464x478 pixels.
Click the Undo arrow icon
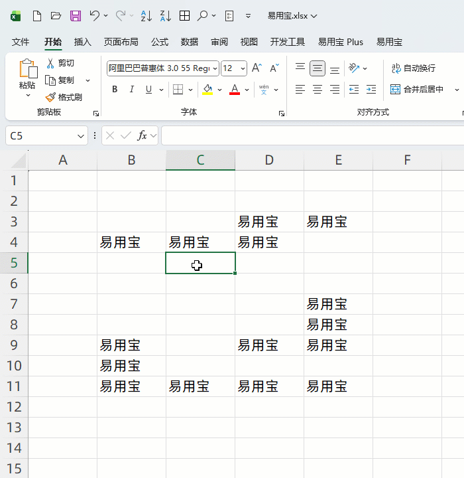(x=95, y=15)
